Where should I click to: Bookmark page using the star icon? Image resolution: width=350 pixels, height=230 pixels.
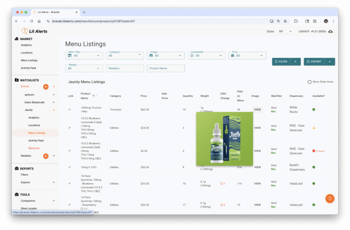point(285,21)
